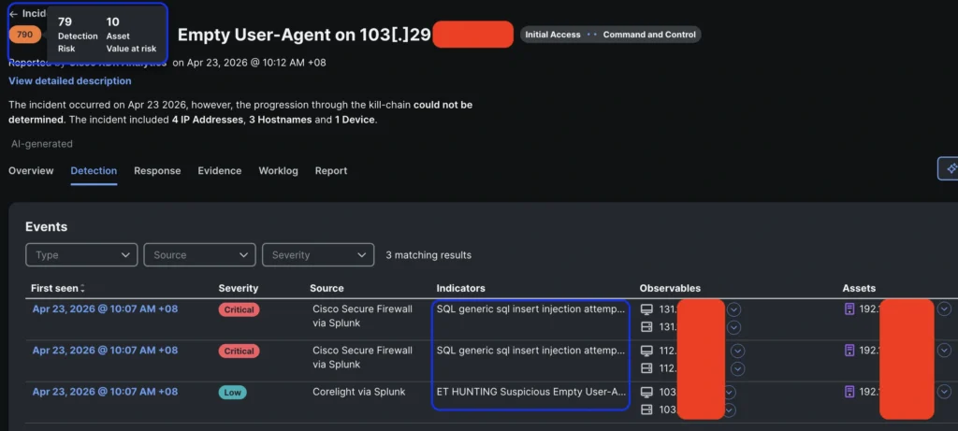Click the Corelight via Splunk source cell
958x431 pixels.
coord(358,392)
